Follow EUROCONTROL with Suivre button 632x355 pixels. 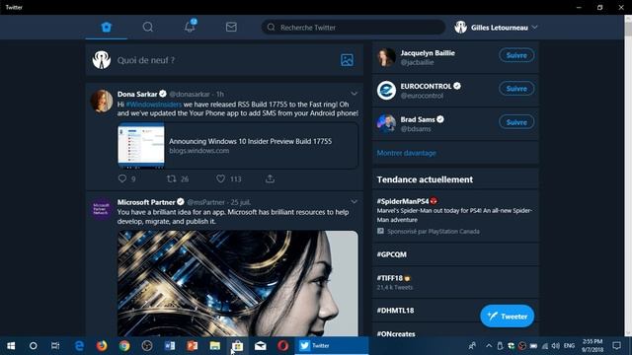click(516, 89)
